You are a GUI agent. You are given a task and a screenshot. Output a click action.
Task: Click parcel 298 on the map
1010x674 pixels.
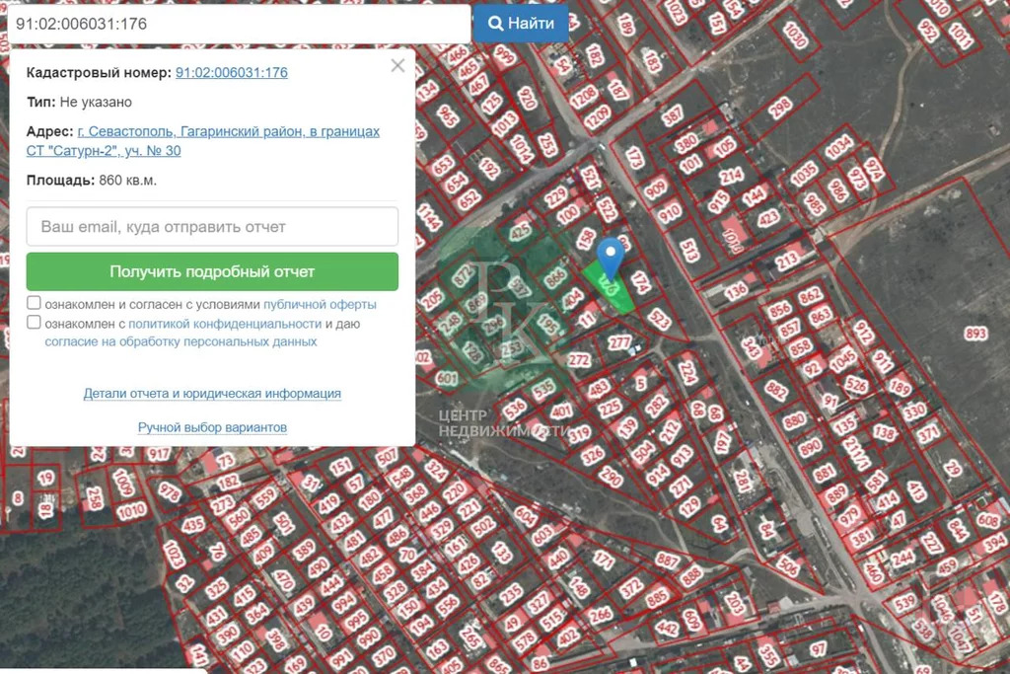[x=779, y=108]
